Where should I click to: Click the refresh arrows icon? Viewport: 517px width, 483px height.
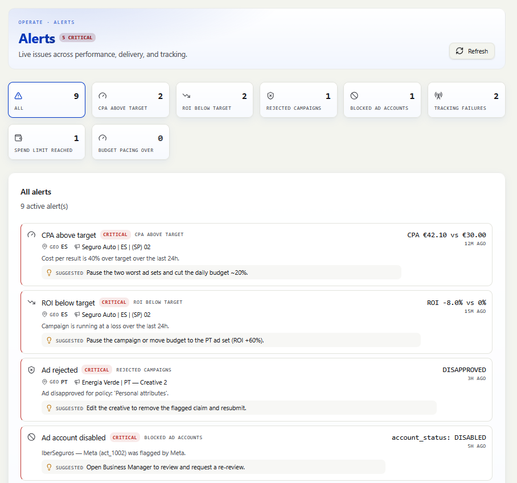point(459,51)
